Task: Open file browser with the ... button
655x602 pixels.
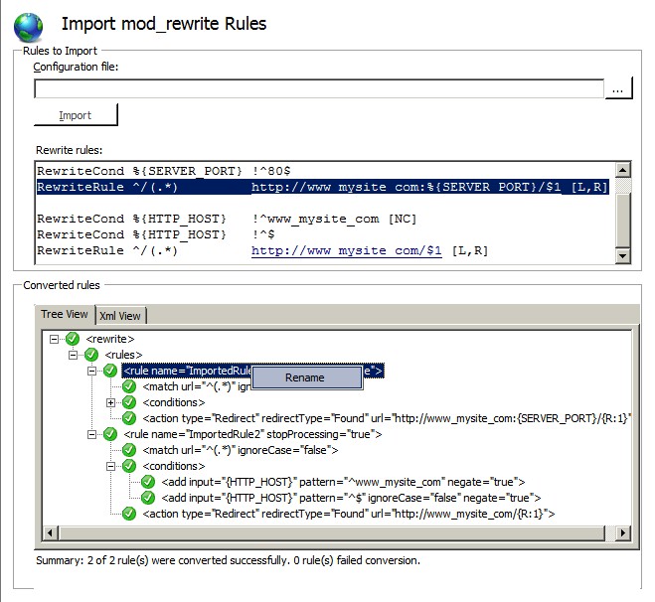Action: 618,88
